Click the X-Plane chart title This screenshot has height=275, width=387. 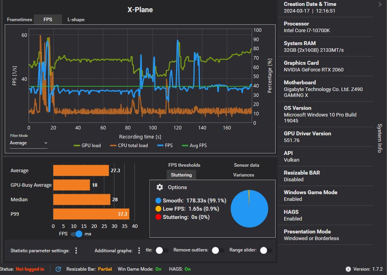140,10
